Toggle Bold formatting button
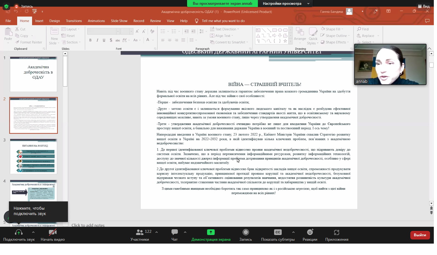 pos(91,40)
